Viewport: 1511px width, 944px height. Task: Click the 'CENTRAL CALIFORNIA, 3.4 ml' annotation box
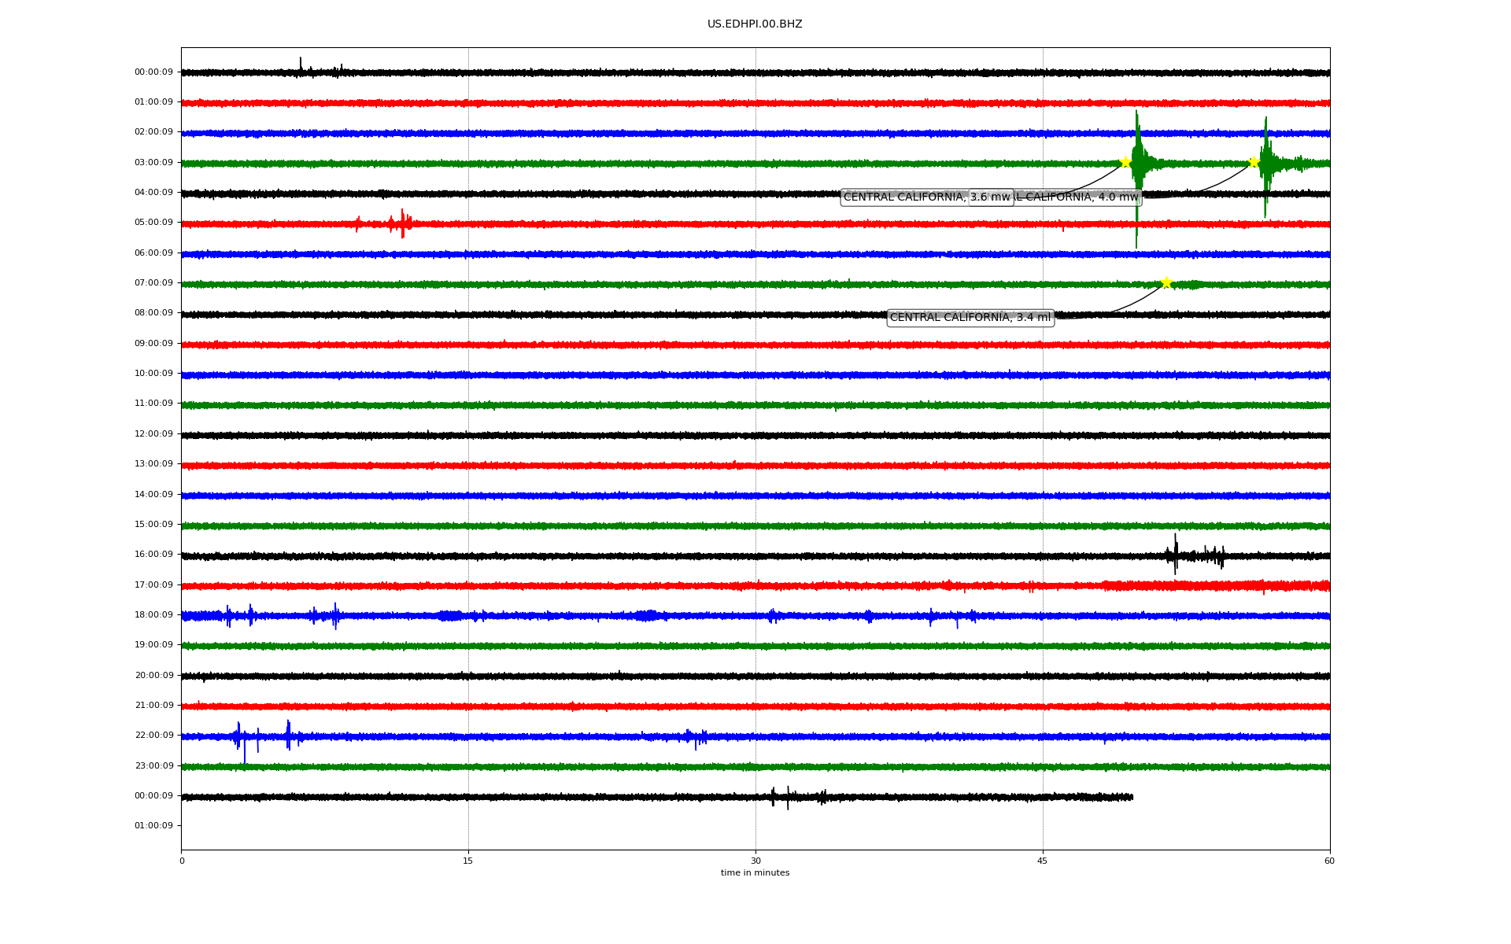970,318
